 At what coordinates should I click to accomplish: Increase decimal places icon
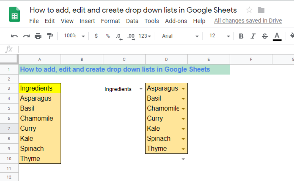click(x=131, y=36)
